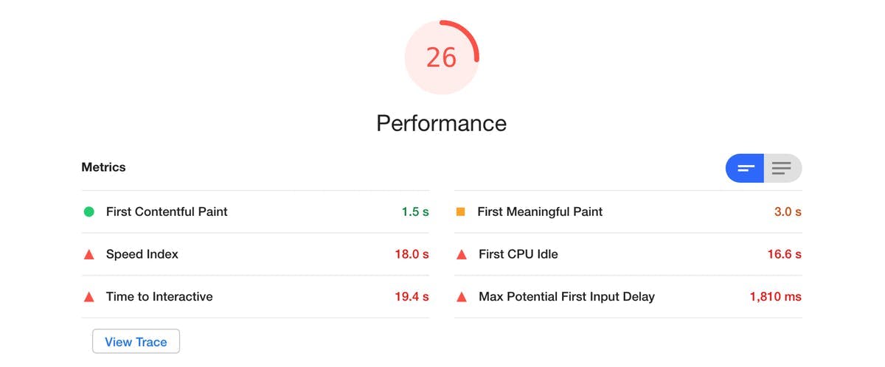Switch to the expanded metrics description view
The image size is (885, 367).
click(782, 168)
